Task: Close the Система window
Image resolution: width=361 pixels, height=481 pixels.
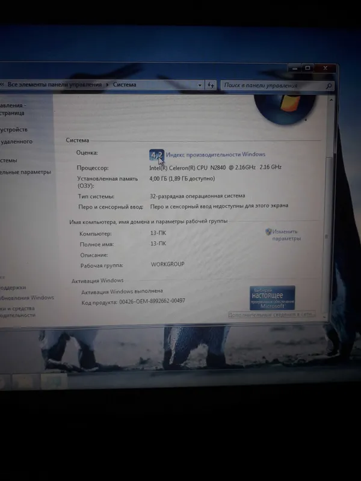Action: click(325, 68)
